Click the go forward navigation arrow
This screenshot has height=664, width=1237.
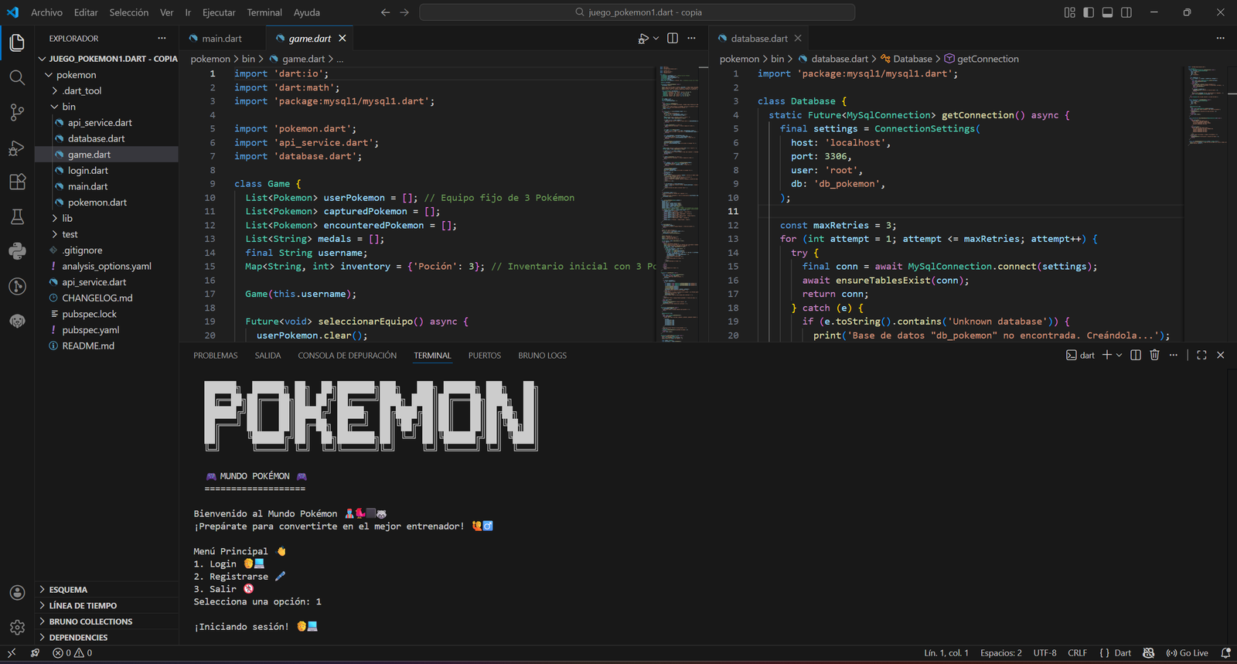(x=404, y=12)
